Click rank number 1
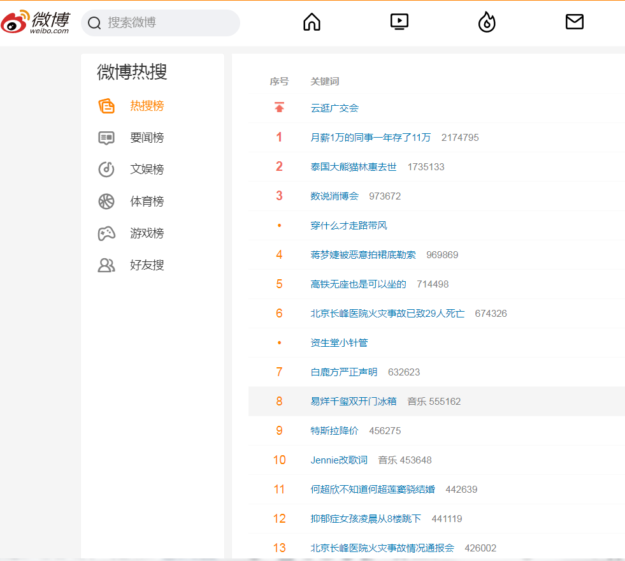 (279, 137)
